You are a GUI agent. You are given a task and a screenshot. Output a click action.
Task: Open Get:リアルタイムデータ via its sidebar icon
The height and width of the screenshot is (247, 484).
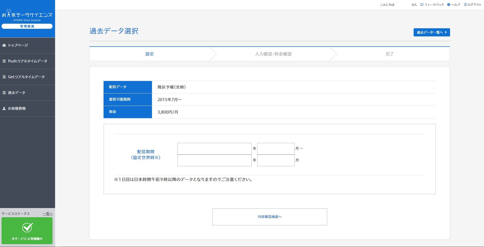coord(4,77)
